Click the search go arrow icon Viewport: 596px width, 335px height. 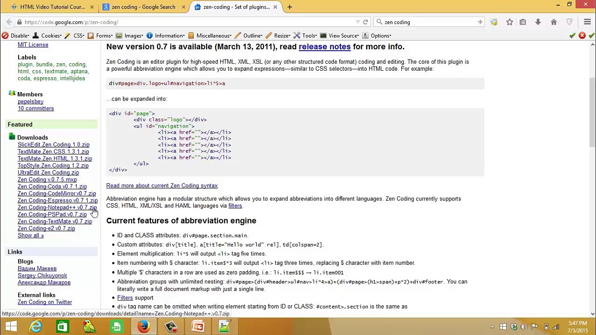pos(480,22)
